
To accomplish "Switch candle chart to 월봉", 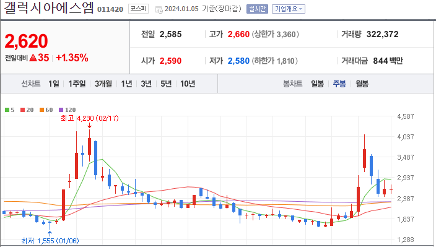I will tap(362, 84).
